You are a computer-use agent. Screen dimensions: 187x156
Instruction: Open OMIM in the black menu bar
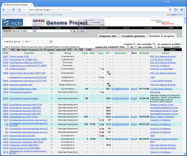click(x=171, y=28)
